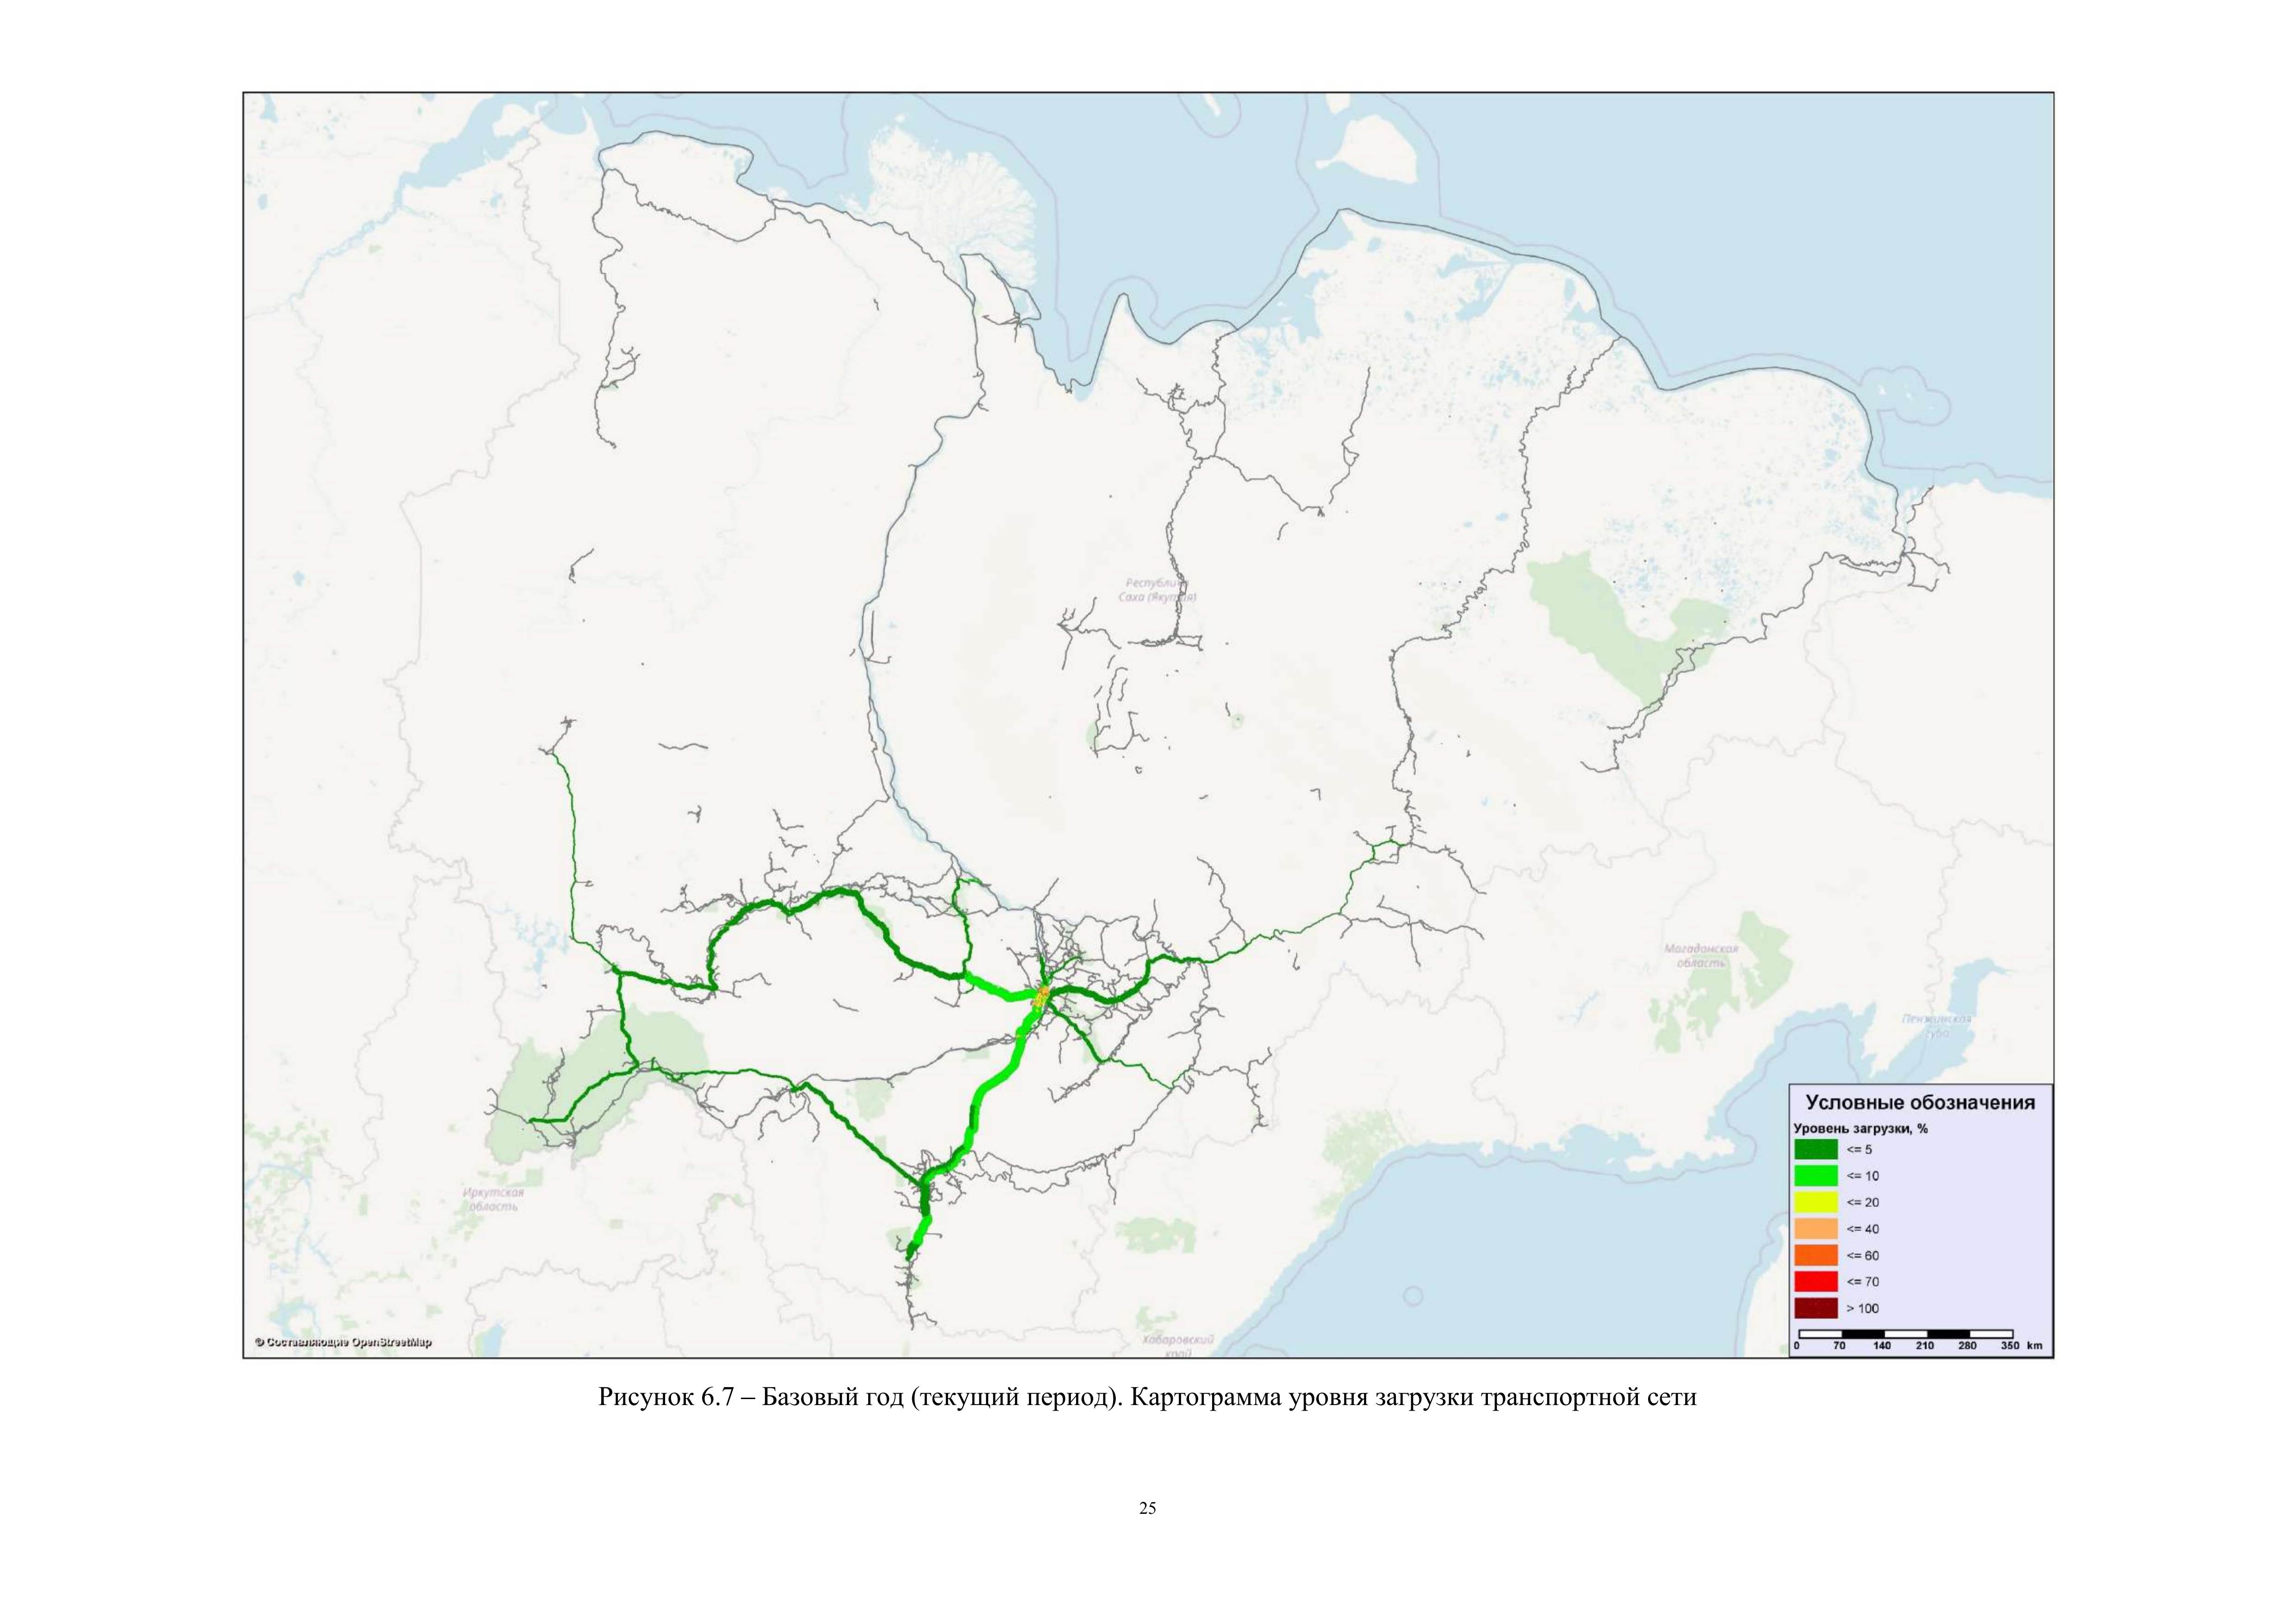Image resolution: width=2296 pixels, height=1623 pixels.
Task: Click the bright green '<= 10' legend swatch
Action: pyautogui.click(x=1815, y=1175)
